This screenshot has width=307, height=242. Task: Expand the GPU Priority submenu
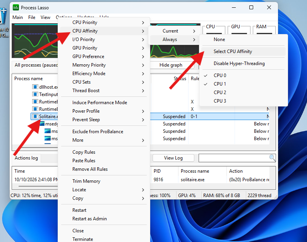104,48
